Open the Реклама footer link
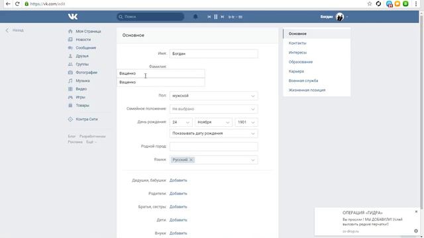Viewport: 424px width, 238px height. coord(75,142)
